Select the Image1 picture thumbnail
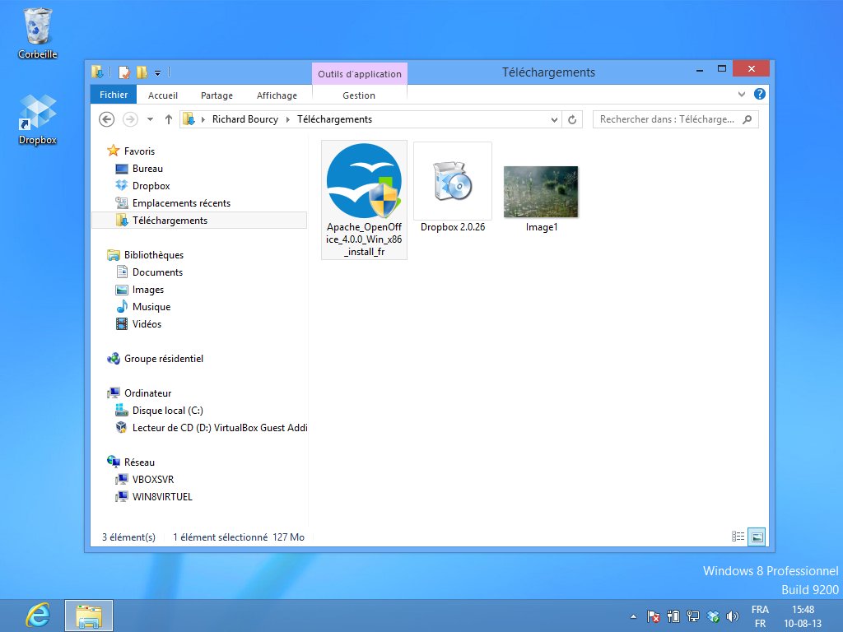The image size is (843, 632). [x=541, y=199]
